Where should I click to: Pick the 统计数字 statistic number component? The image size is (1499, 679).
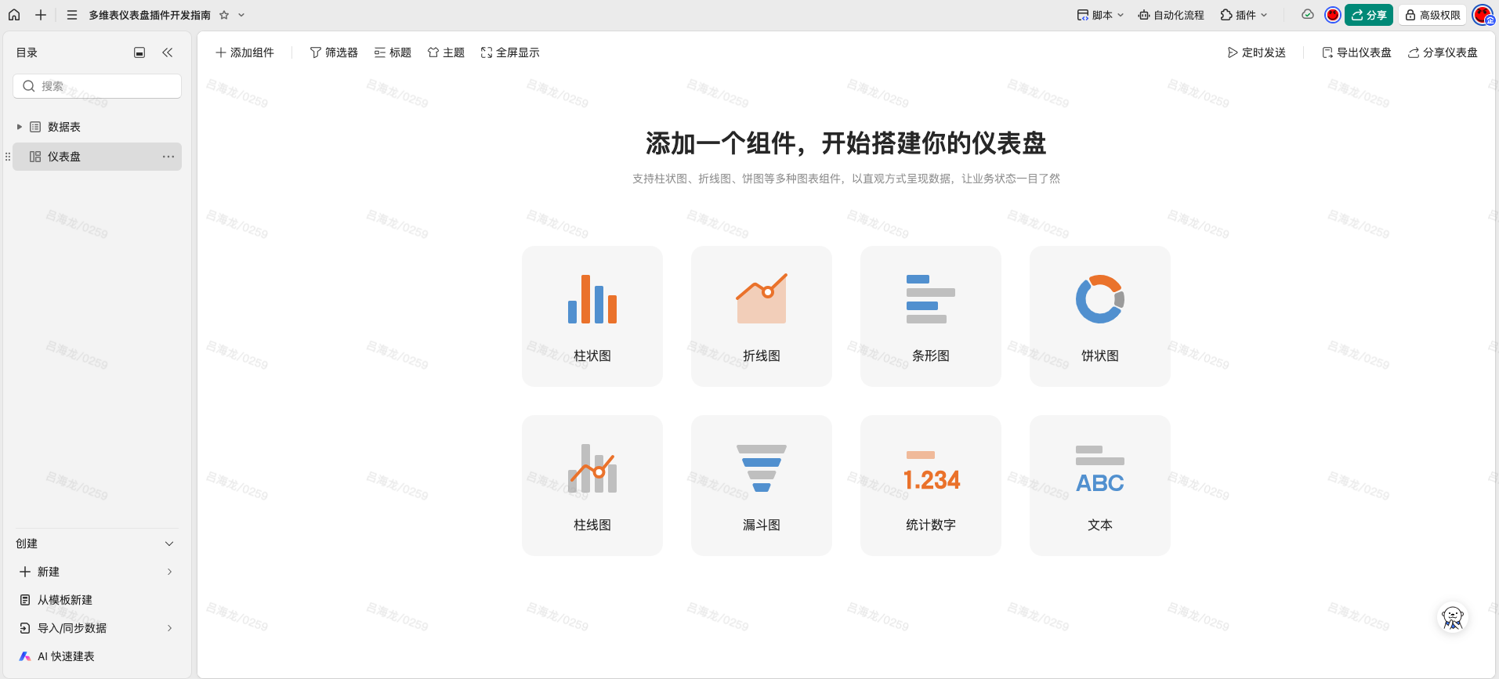930,485
